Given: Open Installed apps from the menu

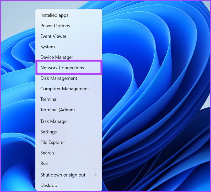Looking at the screenshot, I should point(69,15).
